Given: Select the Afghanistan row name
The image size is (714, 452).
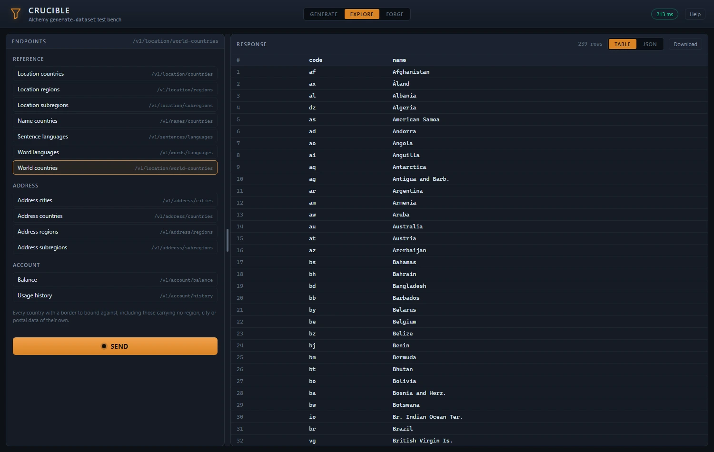Looking at the screenshot, I should (x=411, y=72).
